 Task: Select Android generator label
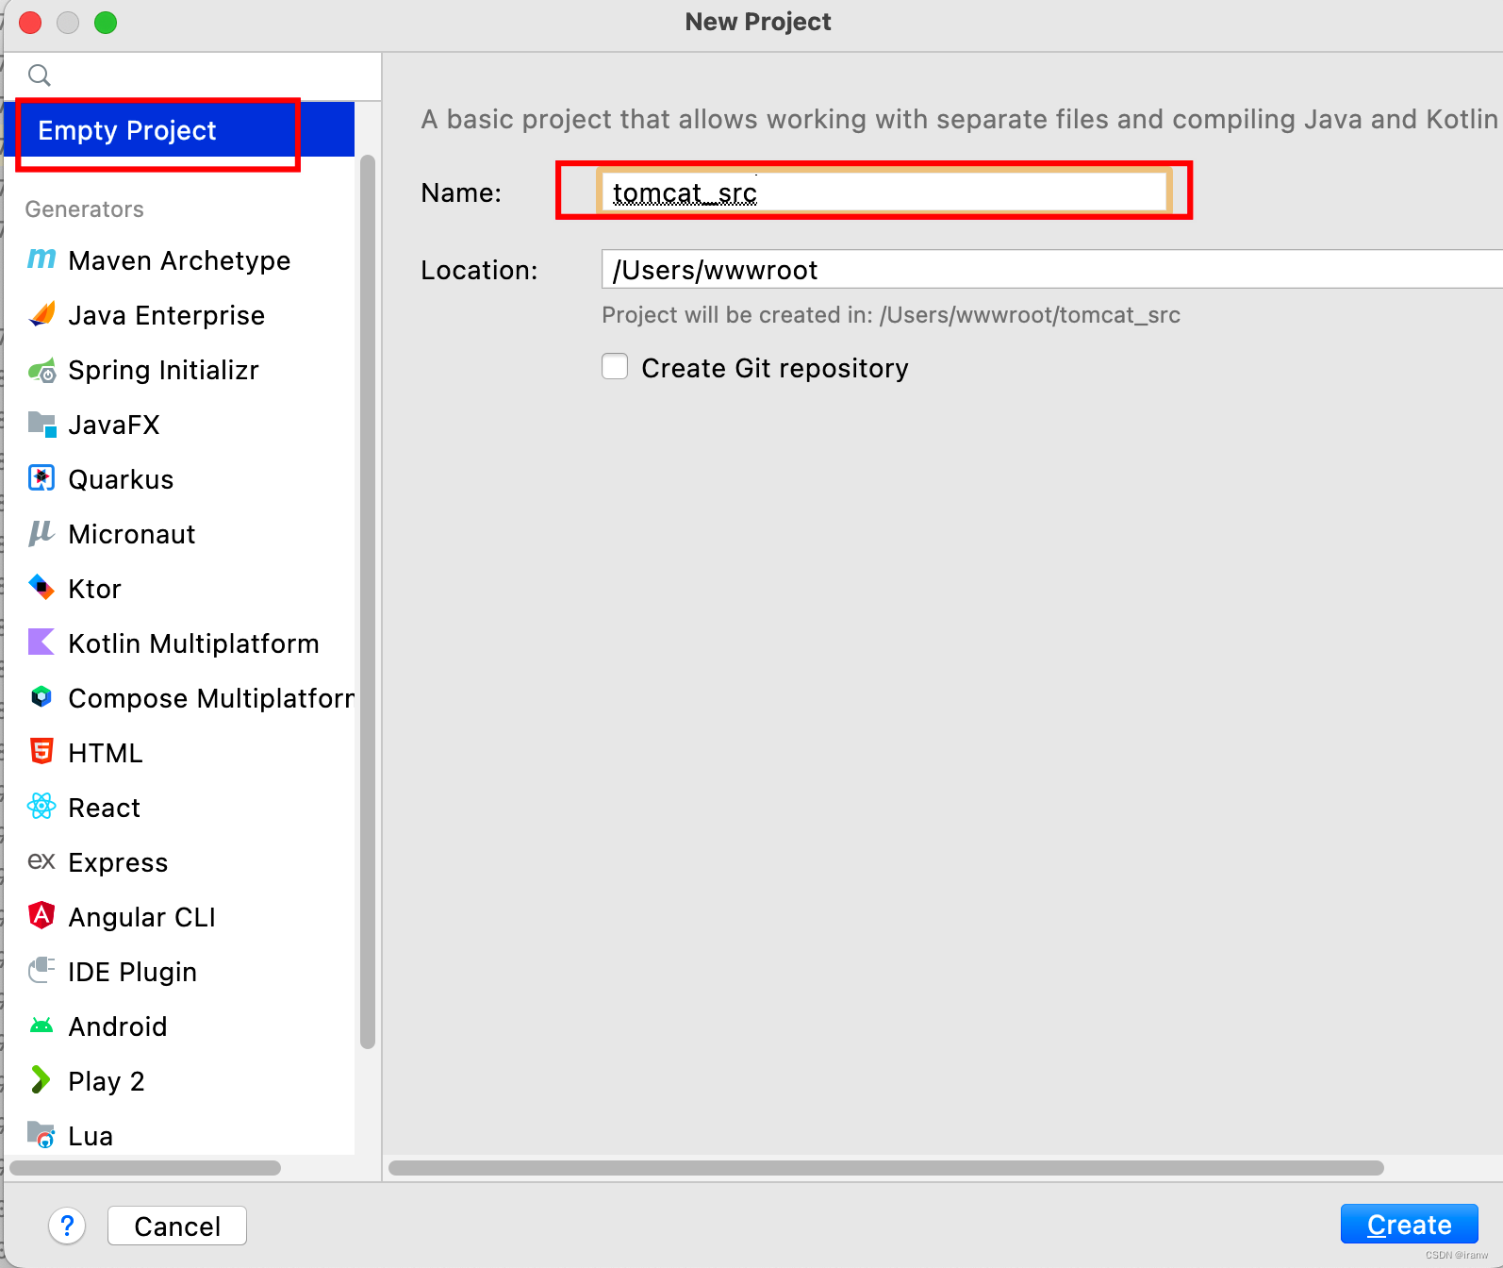click(118, 1026)
